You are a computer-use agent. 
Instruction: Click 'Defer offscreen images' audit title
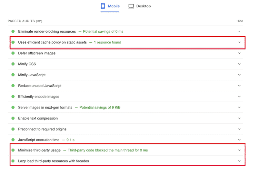[37, 53]
